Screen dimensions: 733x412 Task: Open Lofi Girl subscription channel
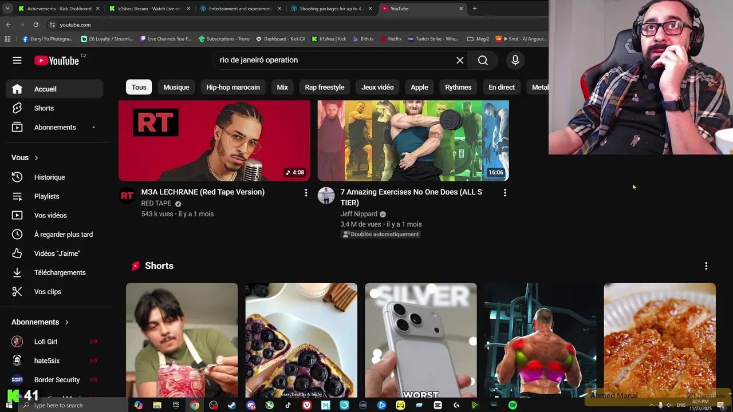coord(54,342)
